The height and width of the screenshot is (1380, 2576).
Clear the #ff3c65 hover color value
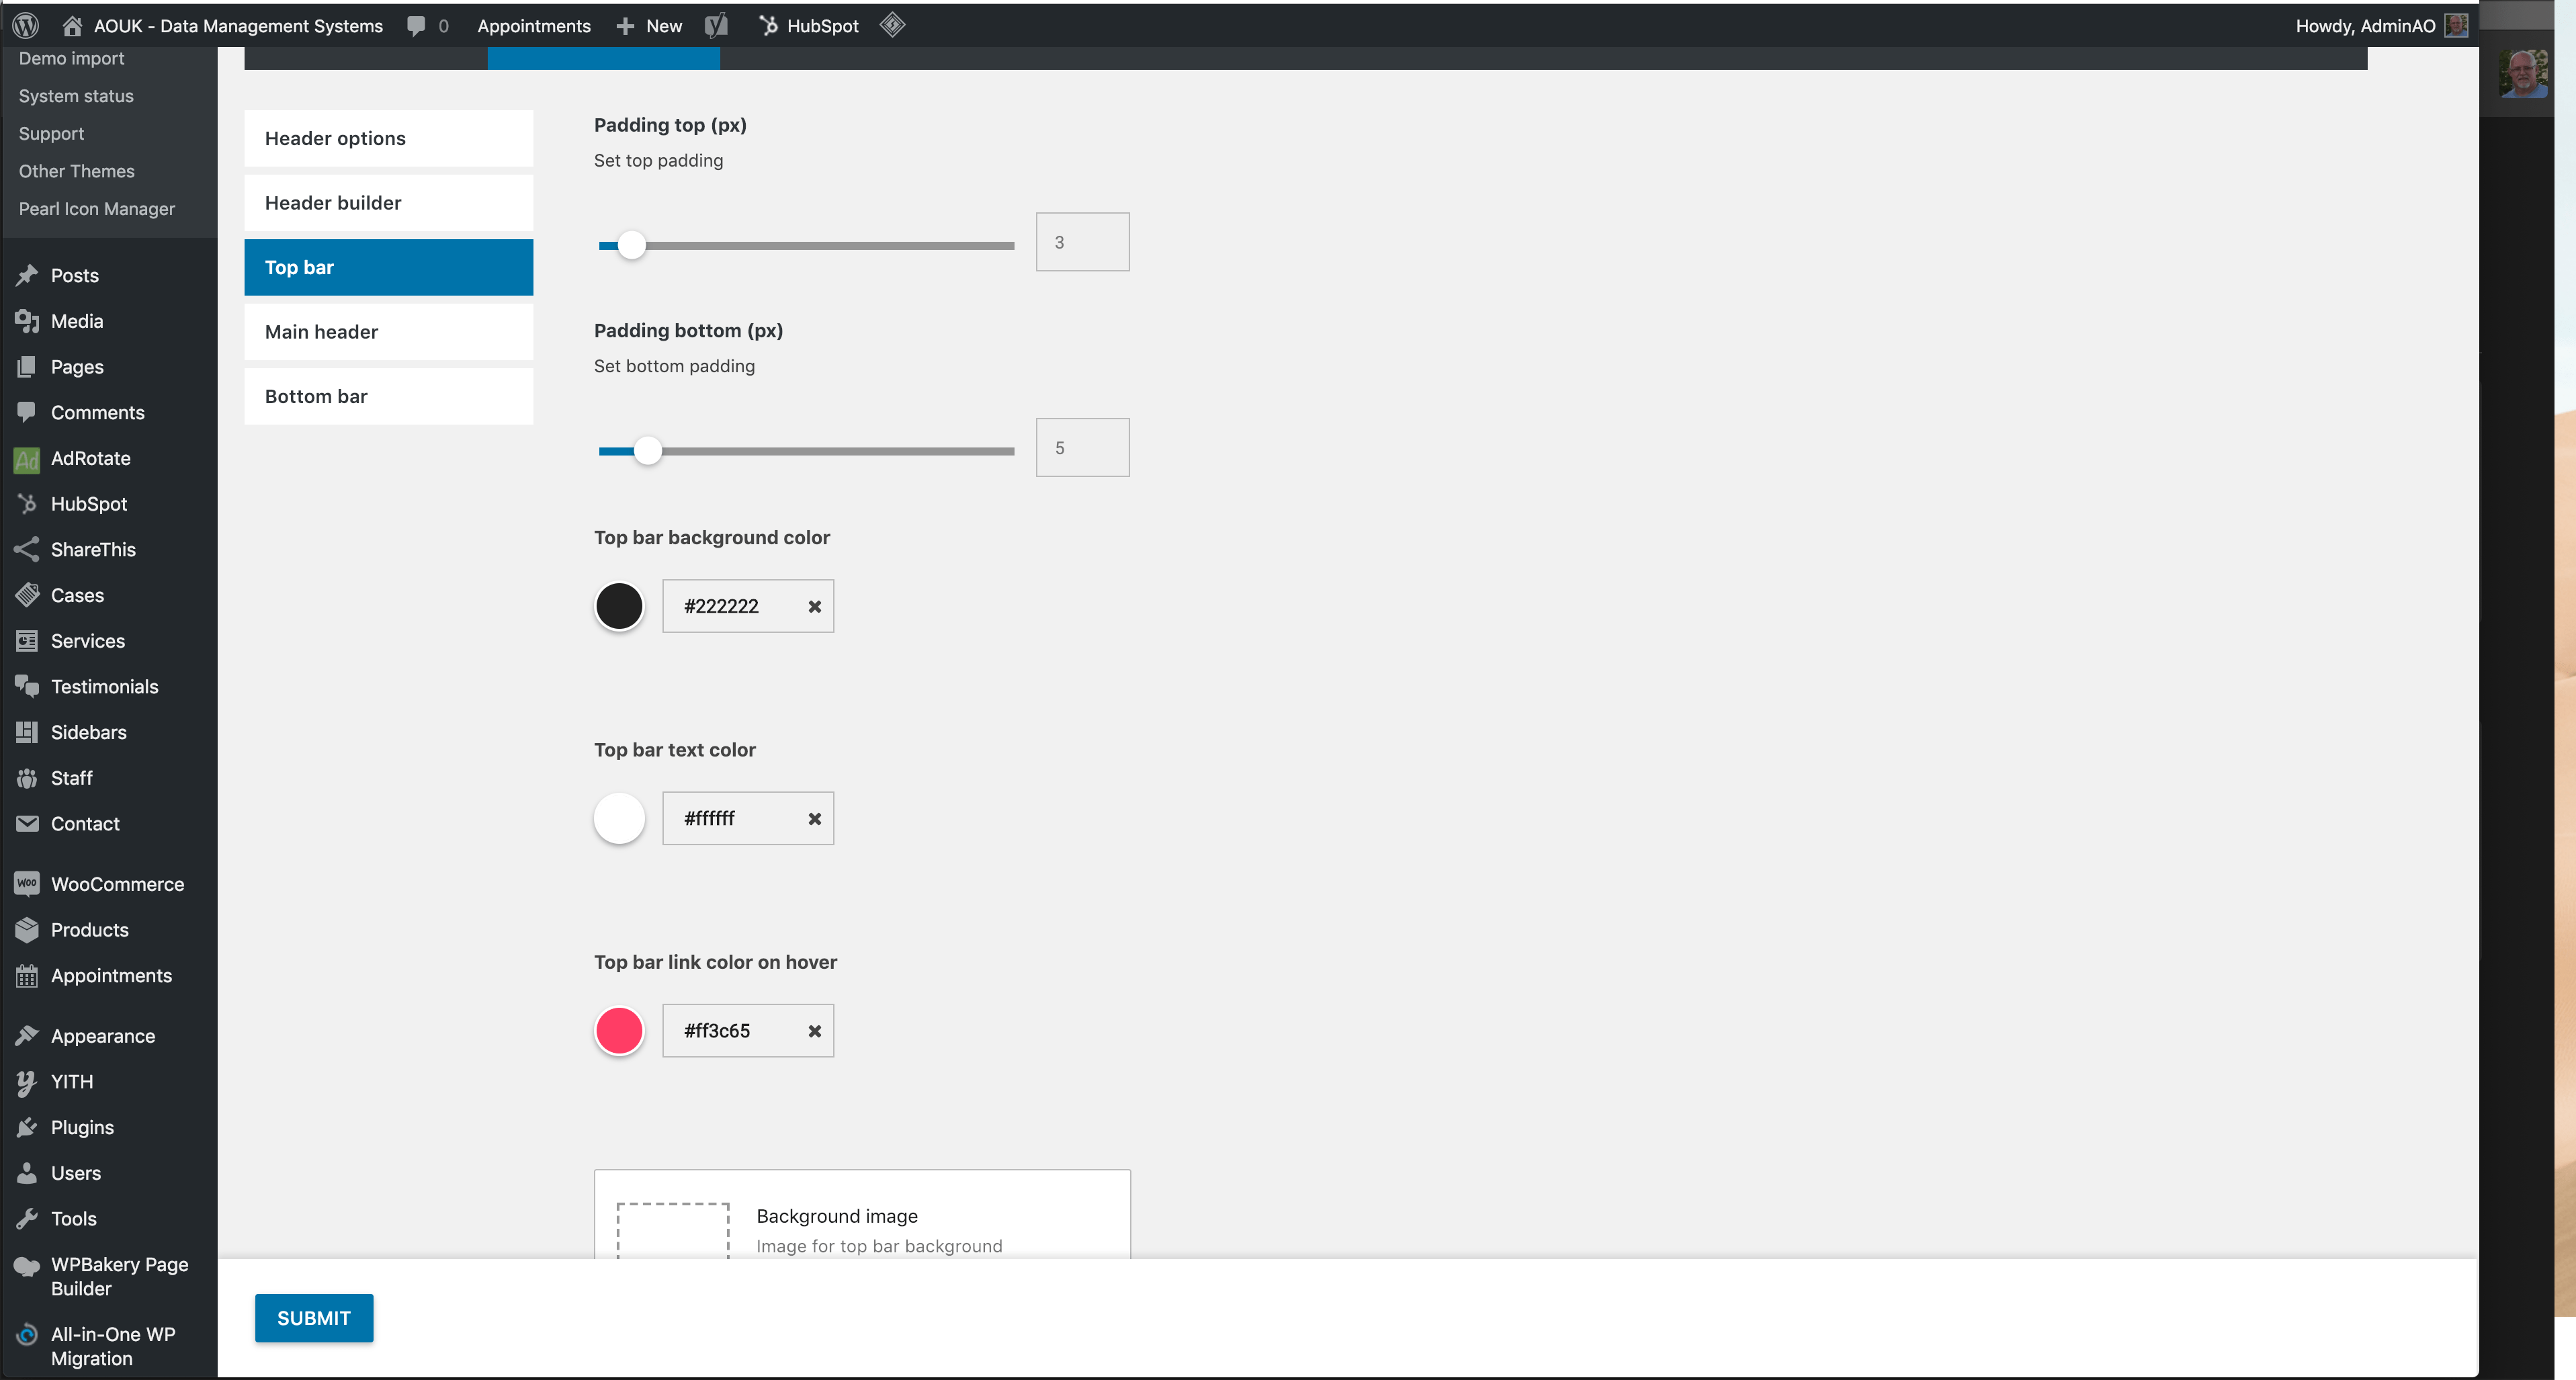tap(814, 1030)
